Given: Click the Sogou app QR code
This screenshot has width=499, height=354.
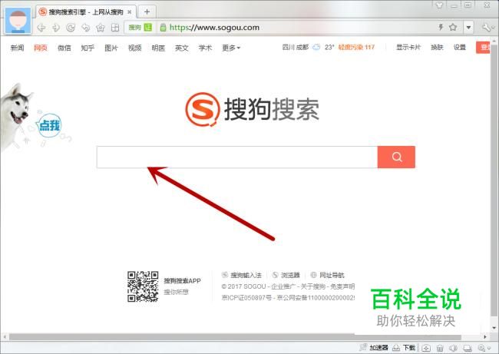Looking at the screenshot, I should (x=143, y=286).
